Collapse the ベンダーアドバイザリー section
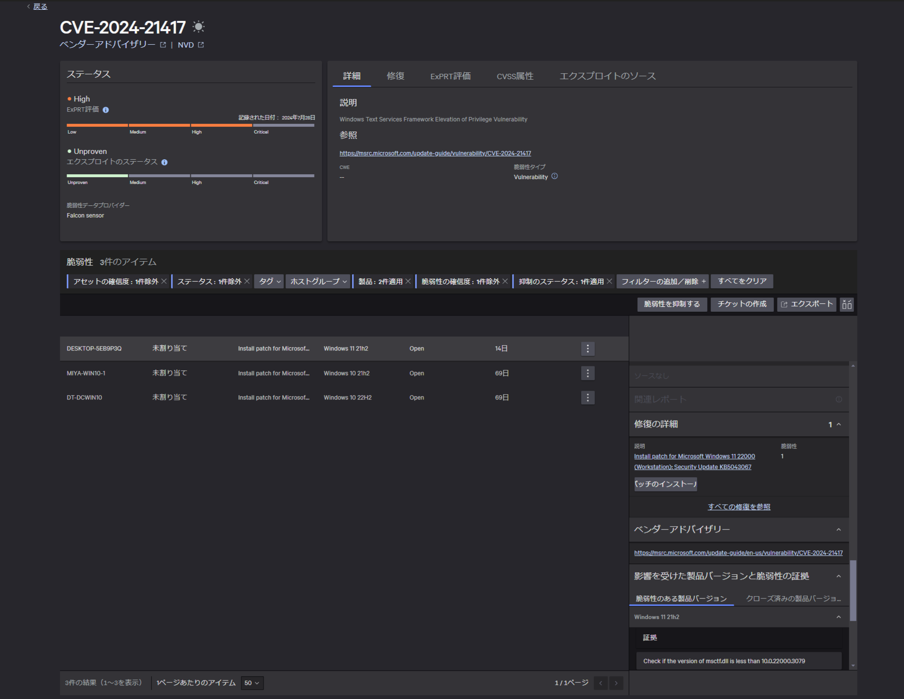 (838, 530)
